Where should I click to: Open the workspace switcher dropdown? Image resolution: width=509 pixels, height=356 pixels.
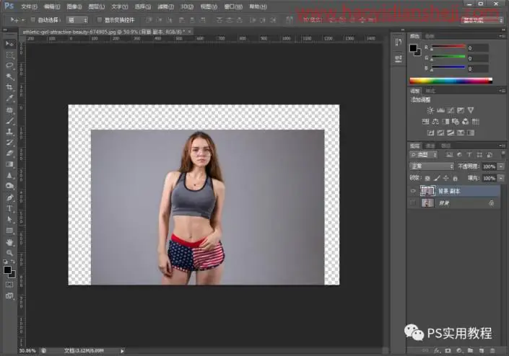pos(482,20)
